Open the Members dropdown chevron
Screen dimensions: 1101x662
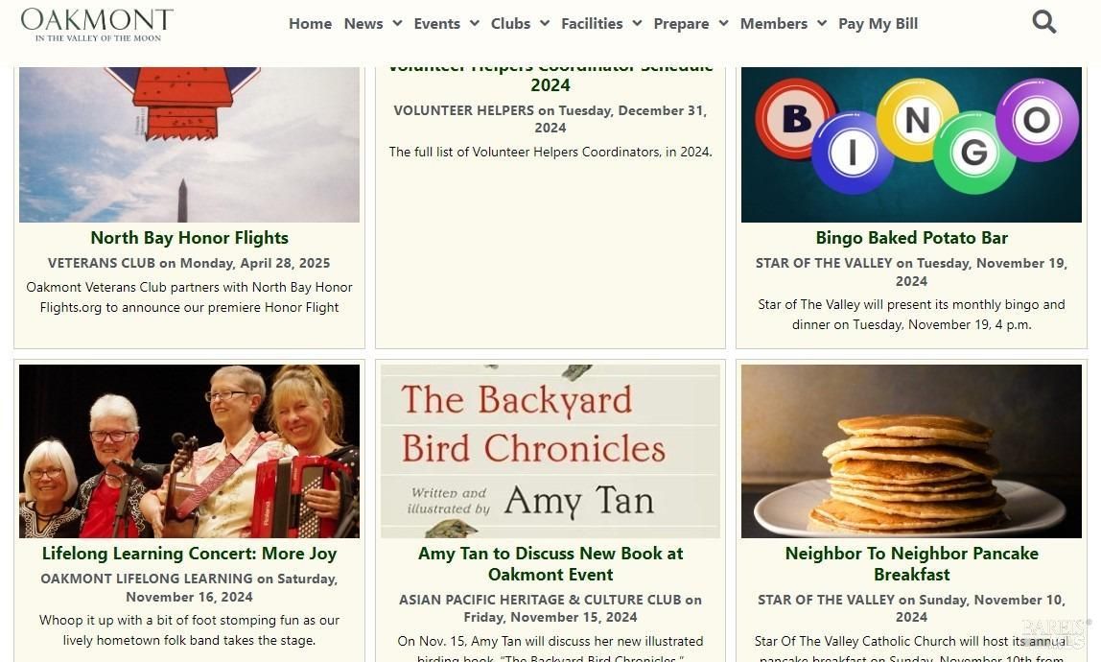822,24
